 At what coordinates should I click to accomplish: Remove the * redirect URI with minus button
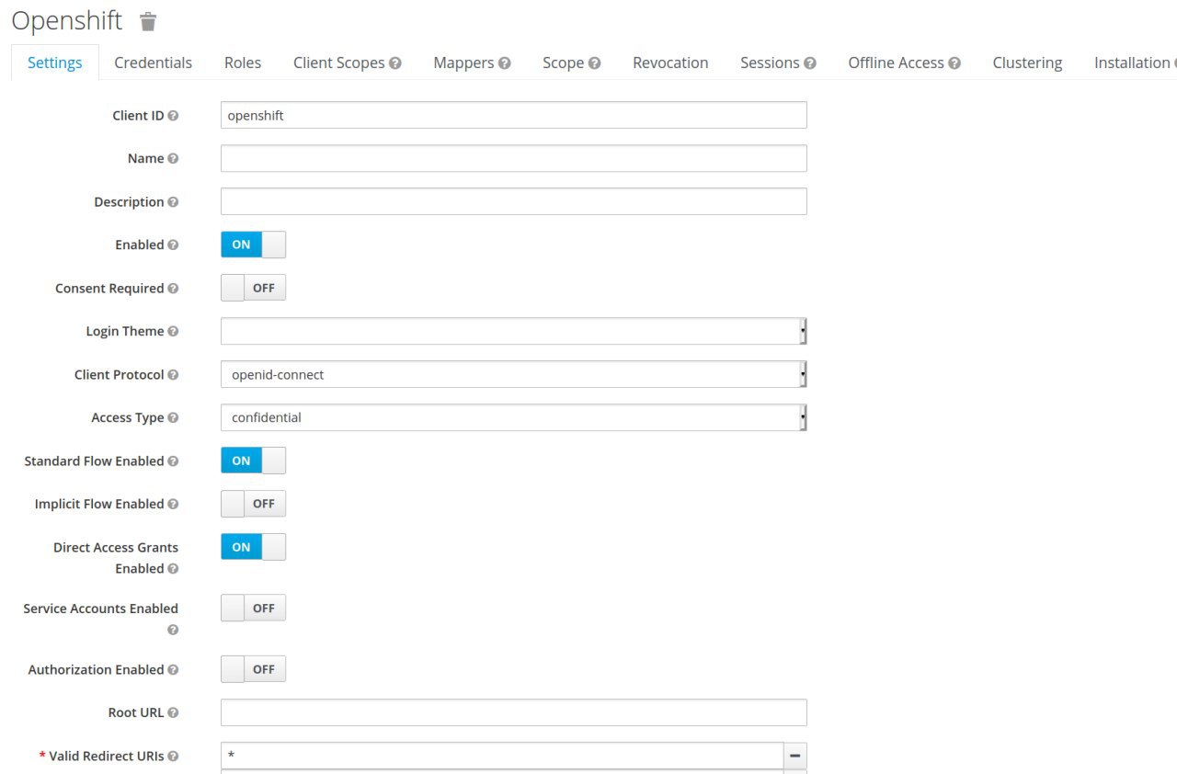click(795, 756)
